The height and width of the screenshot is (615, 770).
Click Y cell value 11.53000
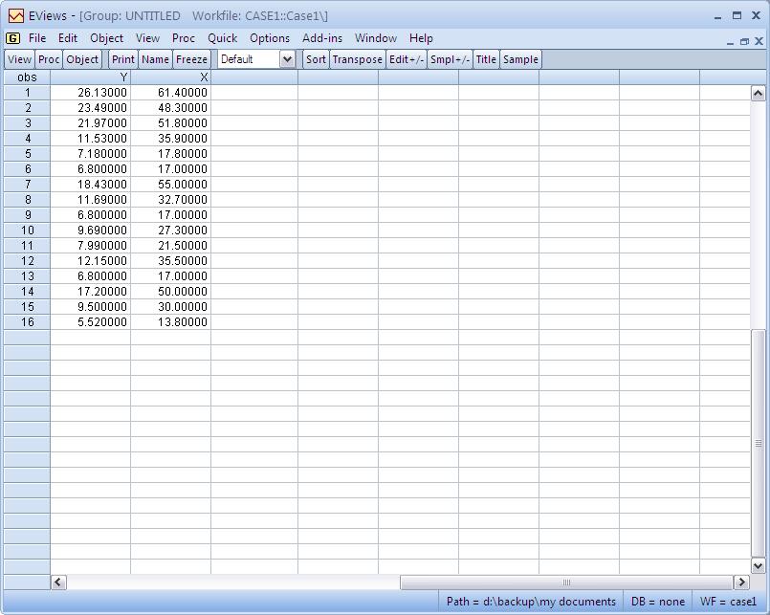pos(90,138)
